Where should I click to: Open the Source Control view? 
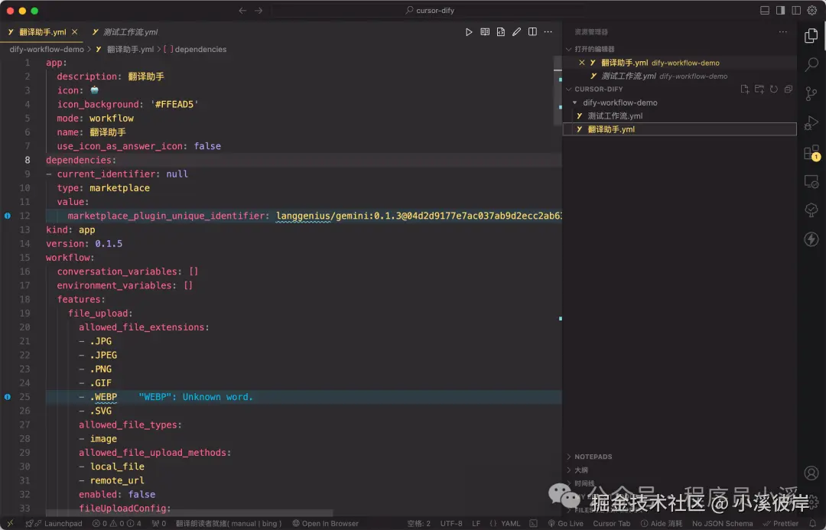pyautogui.click(x=811, y=94)
